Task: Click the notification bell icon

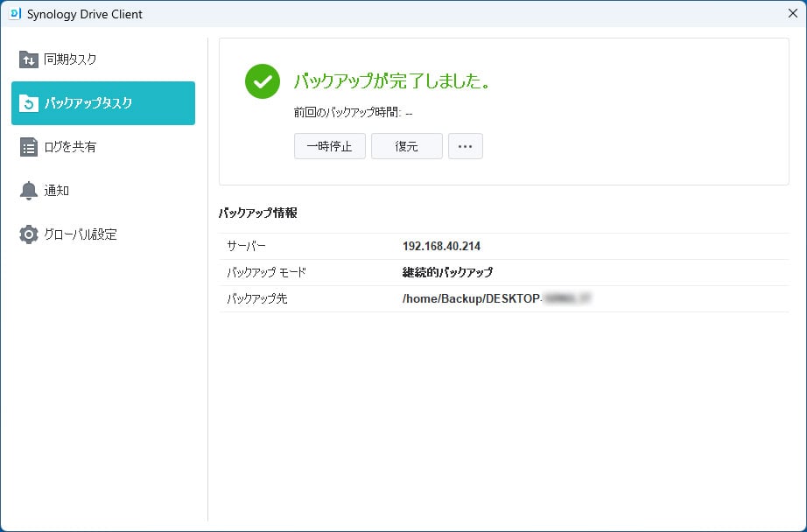Action: coord(29,191)
